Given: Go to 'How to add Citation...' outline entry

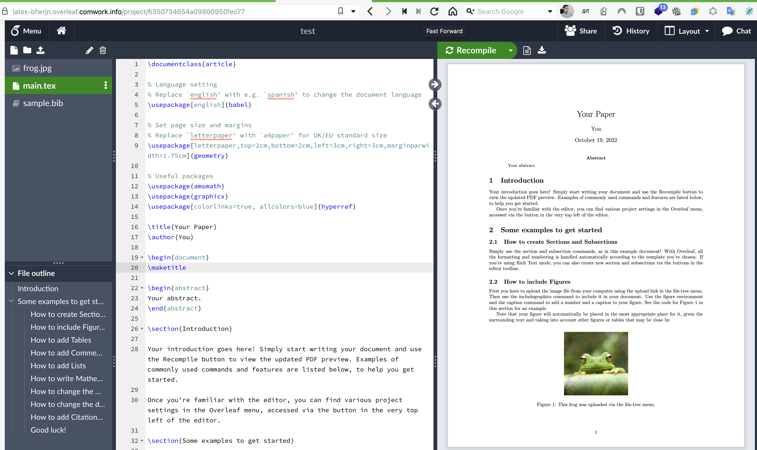Looking at the screenshot, I should [67, 417].
